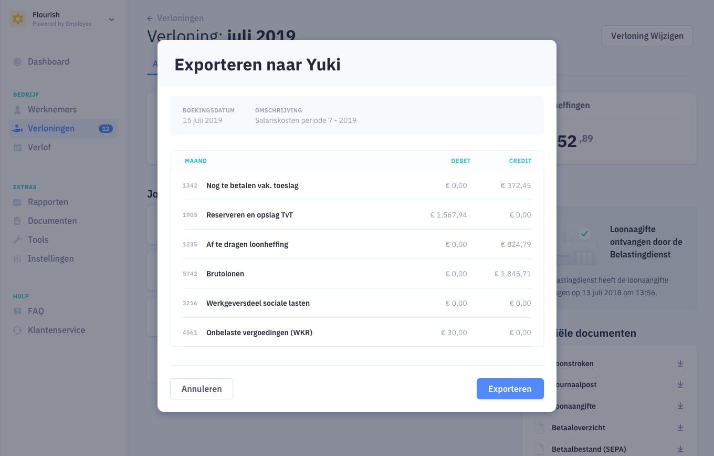Screen dimensions: 714x456
Task: Select row 'Onbelaste vergoedingen (WKR)'
Action: [357, 333]
